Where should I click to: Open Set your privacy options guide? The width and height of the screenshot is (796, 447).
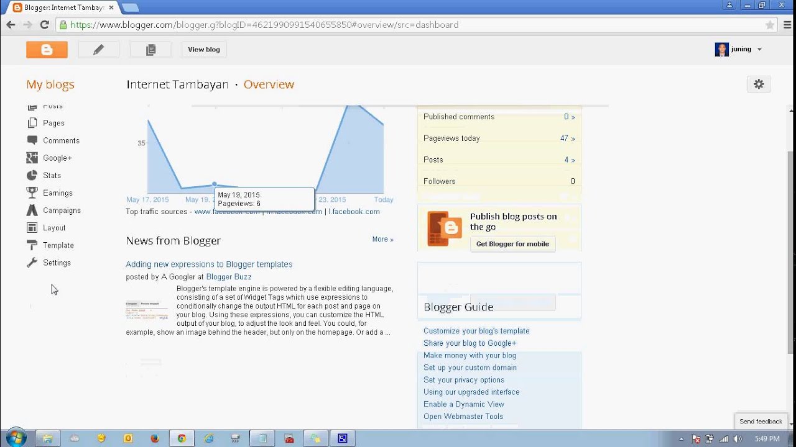pyautogui.click(x=464, y=380)
